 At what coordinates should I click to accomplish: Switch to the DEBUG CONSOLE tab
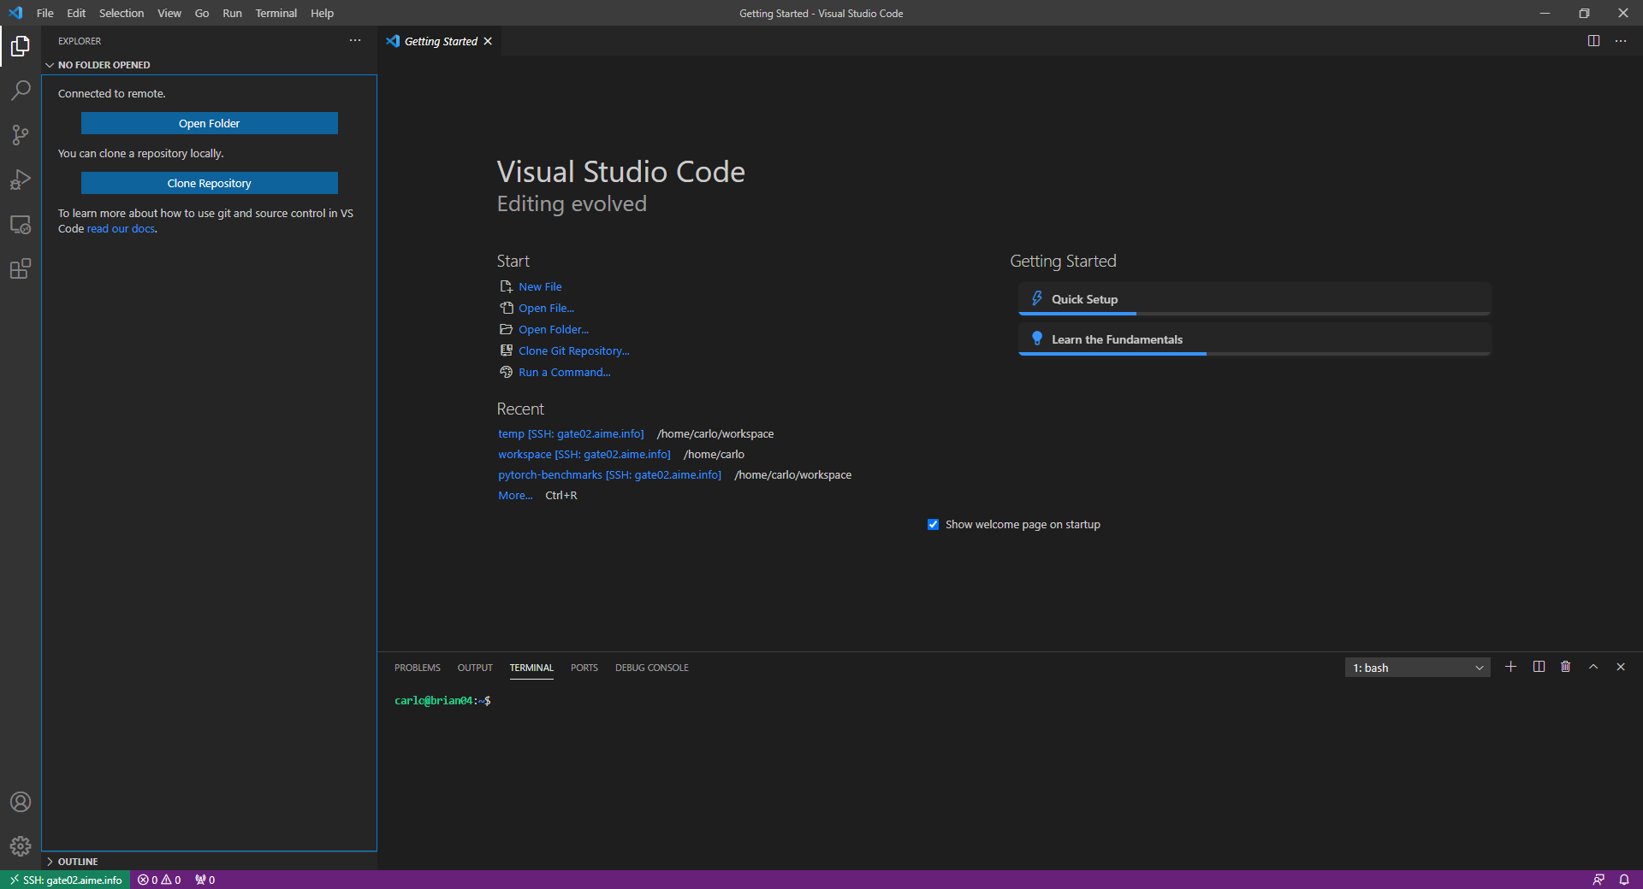point(652,668)
